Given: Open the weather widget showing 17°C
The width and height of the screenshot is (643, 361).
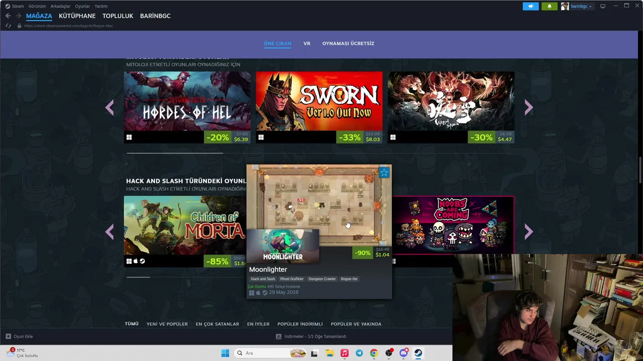Looking at the screenshot, I should pos(23,353).
